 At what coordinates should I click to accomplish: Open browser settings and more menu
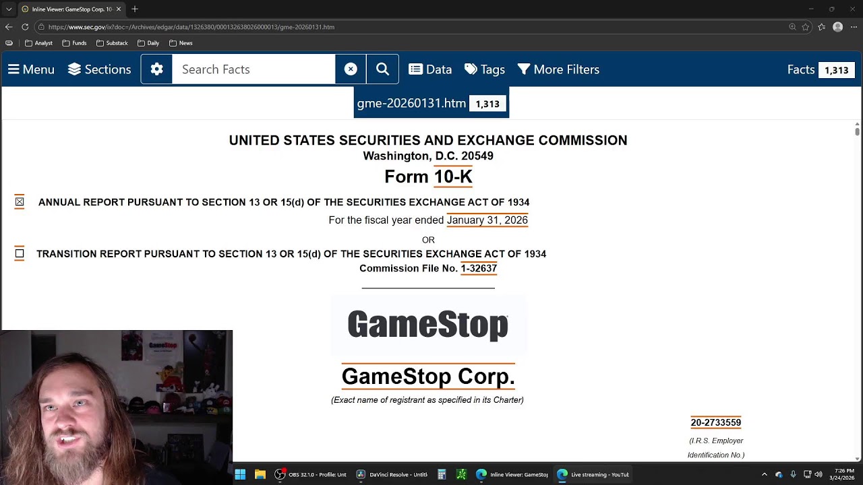pos(854,27)
